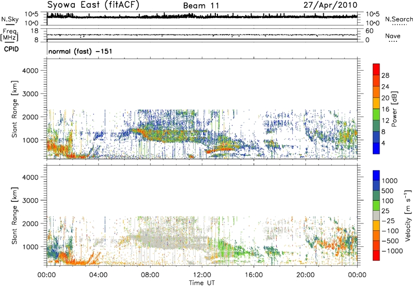The height and width of the screenshot is (286, 413).
Task: Click the "500" velocity colorbar label
Action: [x=388, y=191]
